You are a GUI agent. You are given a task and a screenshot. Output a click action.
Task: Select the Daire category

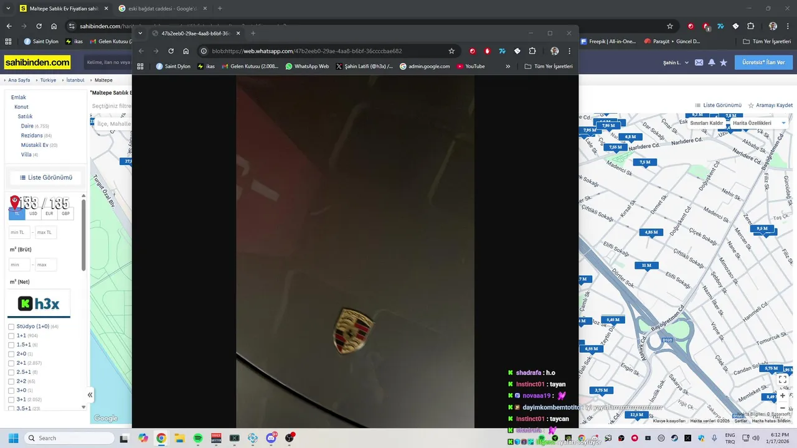27,126
